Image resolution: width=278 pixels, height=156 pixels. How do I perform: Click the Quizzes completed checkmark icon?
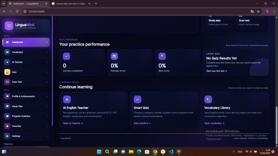[x=67, y=56]
